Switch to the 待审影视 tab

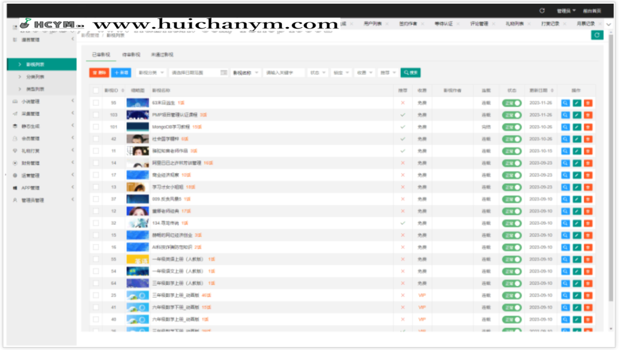(x=131, y=54)
